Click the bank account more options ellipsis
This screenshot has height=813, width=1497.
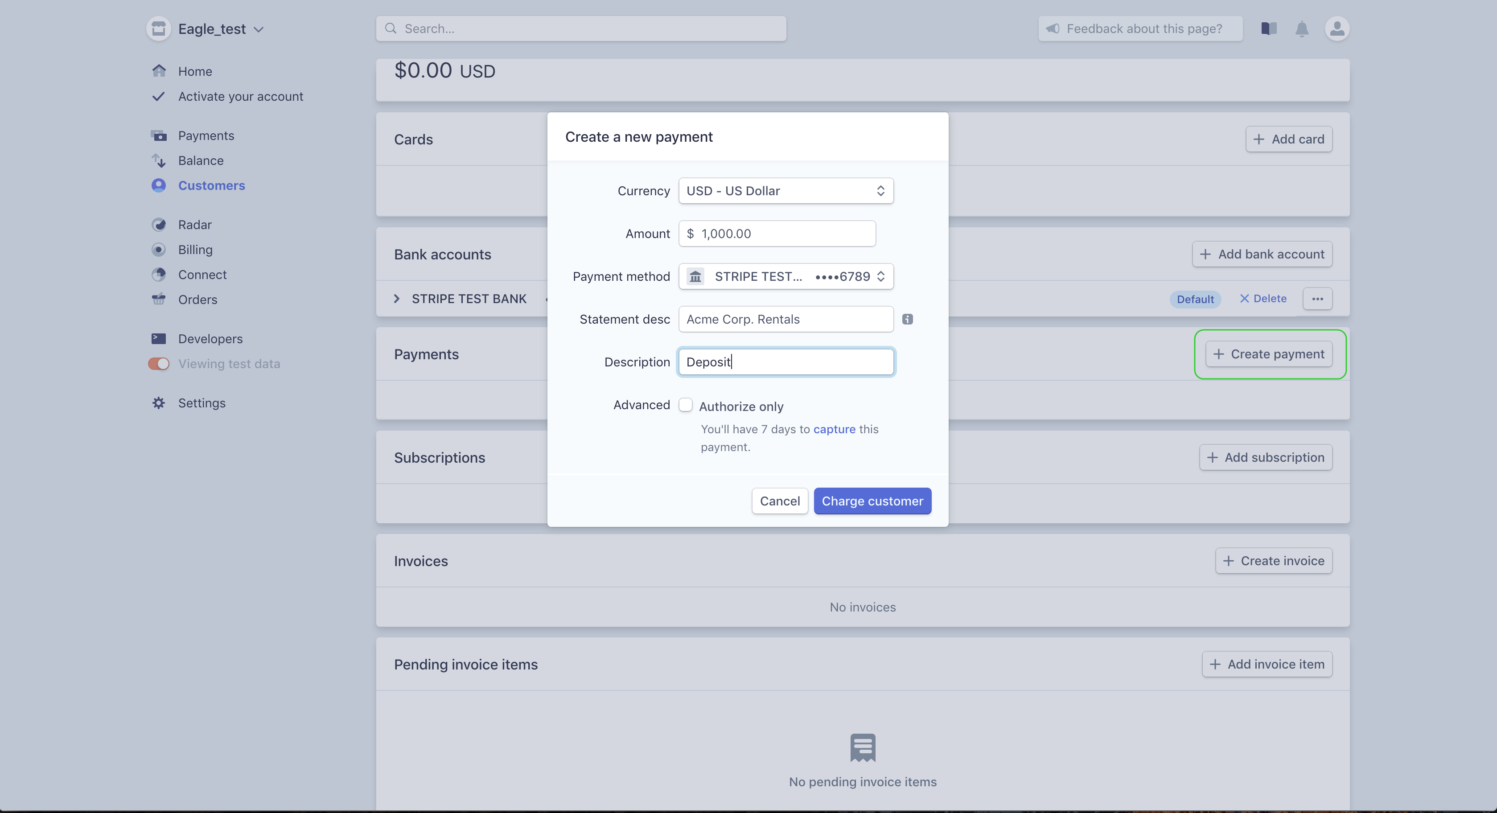click(1317, 299)
